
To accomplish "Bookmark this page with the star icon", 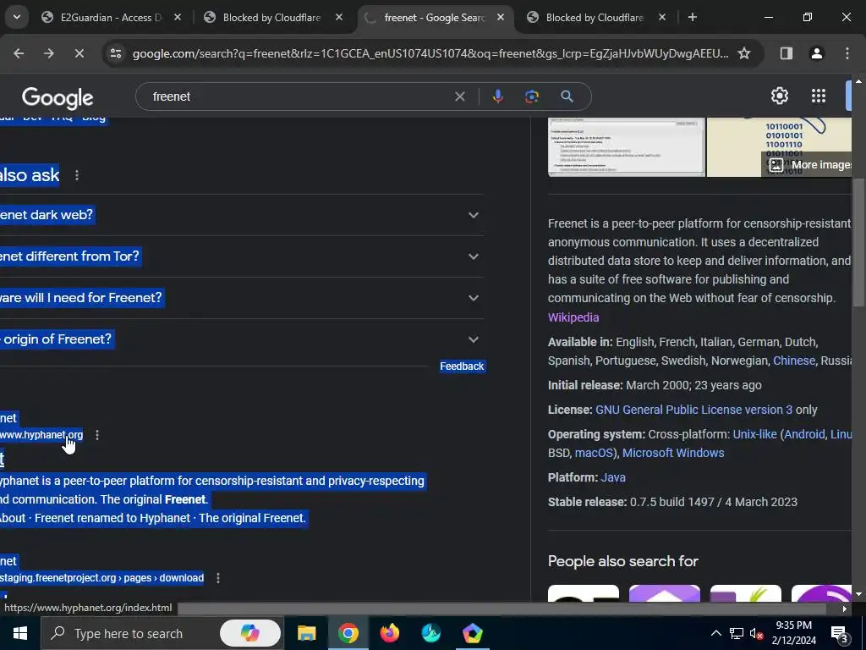I will coord(744,53).
